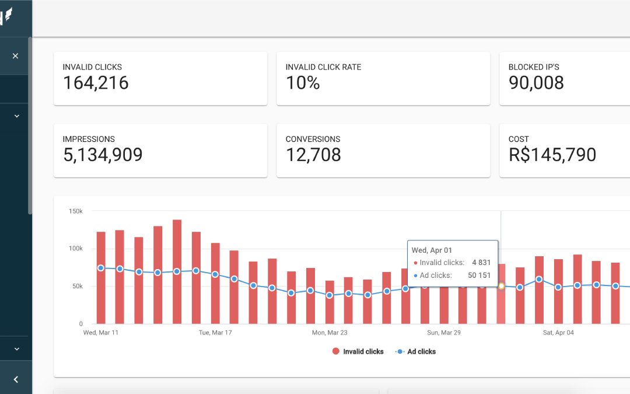Click the tooltip date Wed, Apr 01

coord(432,250)
